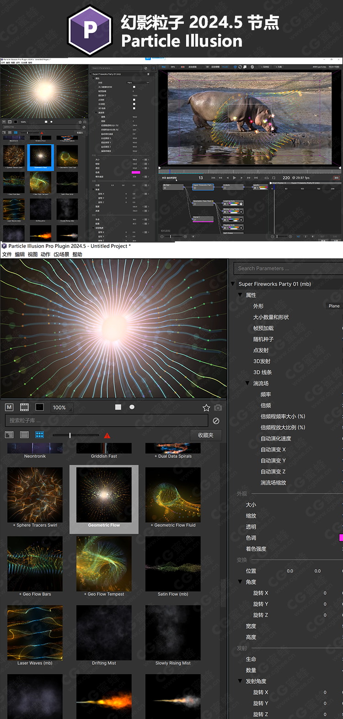
Task: Collapse the 属性 group in enlarged panel
Action: click(x=240, y=295)
